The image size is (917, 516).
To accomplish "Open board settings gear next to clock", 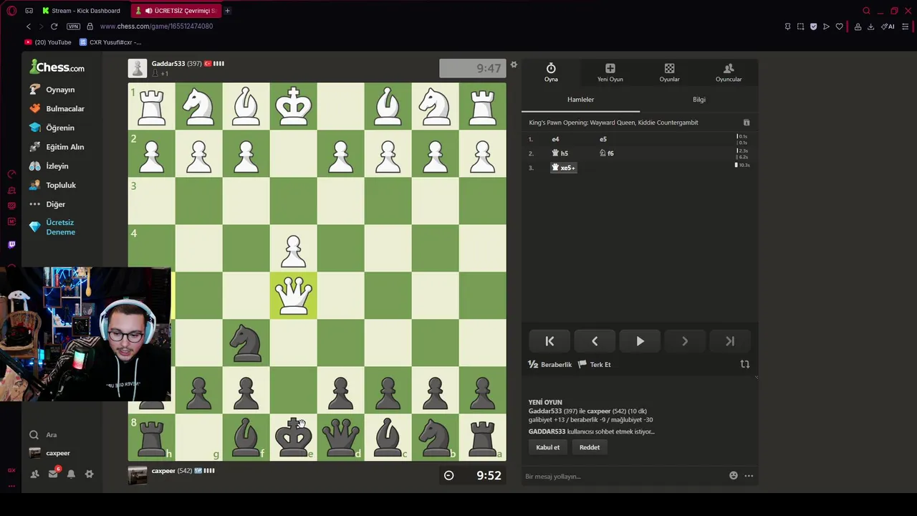I will pyautogui.click(x=514, y=64).
